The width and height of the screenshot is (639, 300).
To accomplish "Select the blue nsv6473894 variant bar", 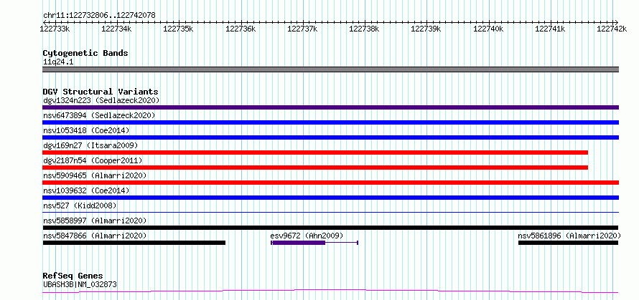I will click(x=330, y=122).
